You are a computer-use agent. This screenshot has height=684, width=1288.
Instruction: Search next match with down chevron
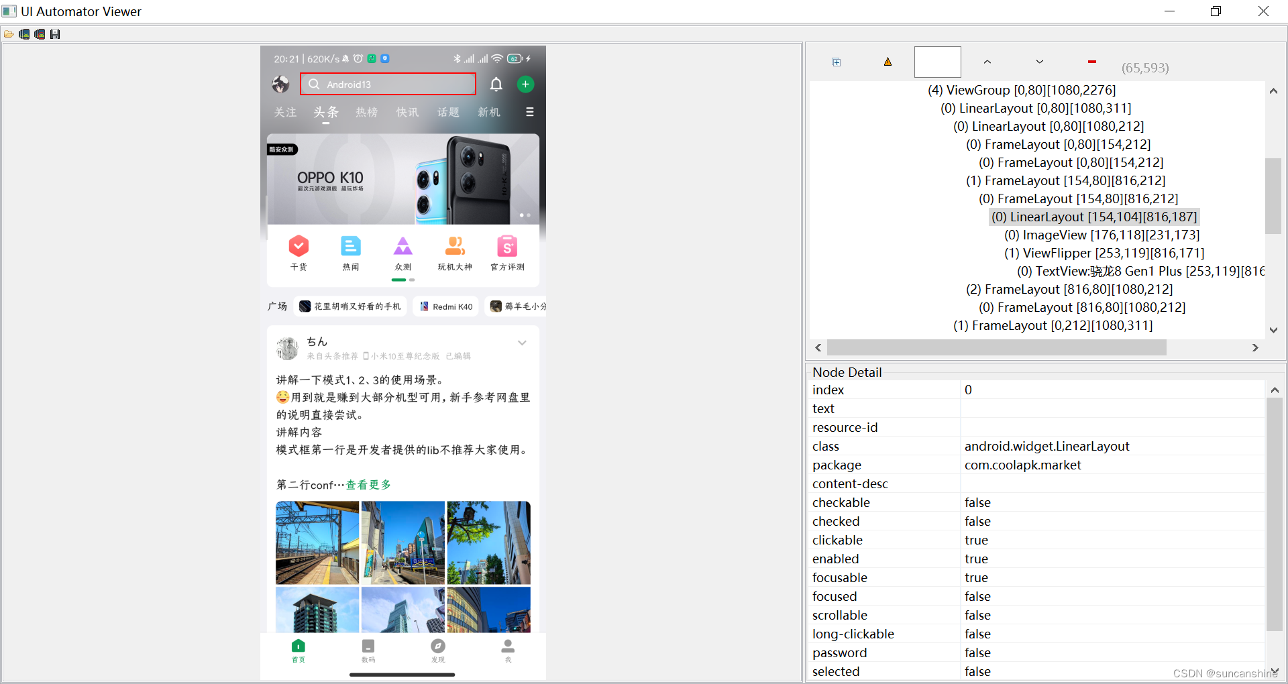pos(1039,61)
